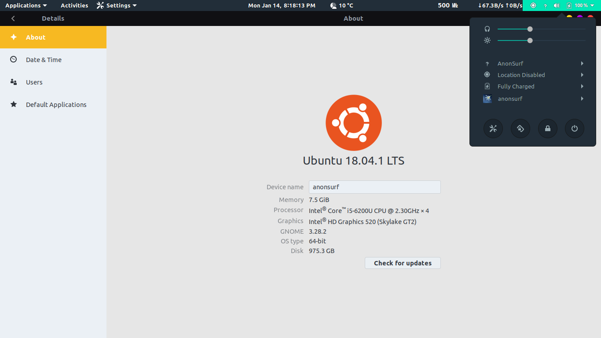Viewport: 601px width, 338px height.
Task: Click the battery charging icon in top bar
Action: point(569,5)
